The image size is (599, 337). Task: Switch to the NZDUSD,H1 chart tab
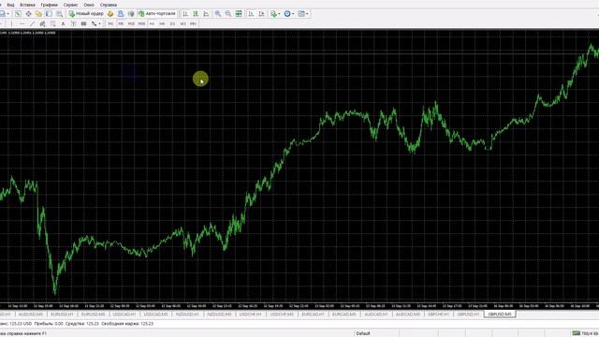click(187, 315)
